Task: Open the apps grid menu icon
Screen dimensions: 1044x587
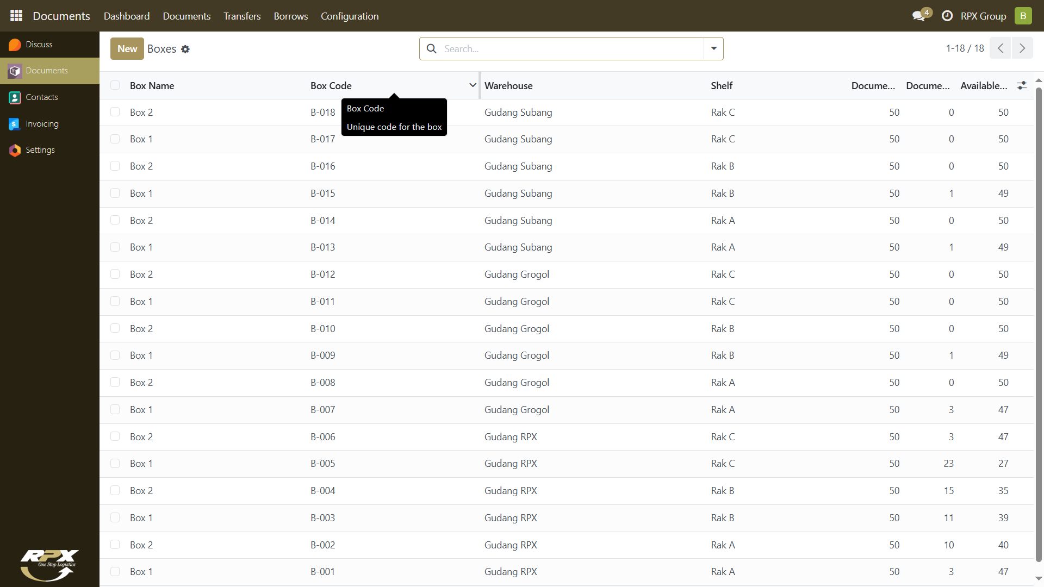Action: 16,16
